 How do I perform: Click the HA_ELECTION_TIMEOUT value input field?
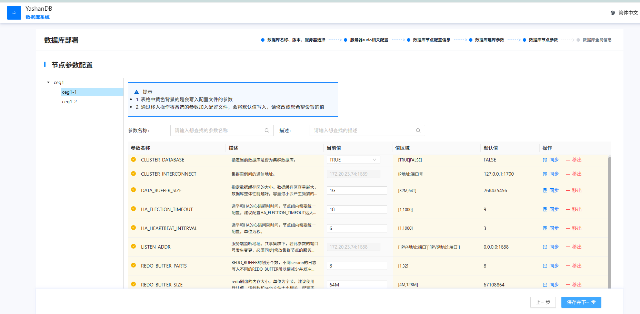click(357, 209)
